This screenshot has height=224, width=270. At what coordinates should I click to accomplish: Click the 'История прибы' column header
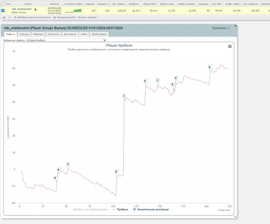[x=74, y=4]
